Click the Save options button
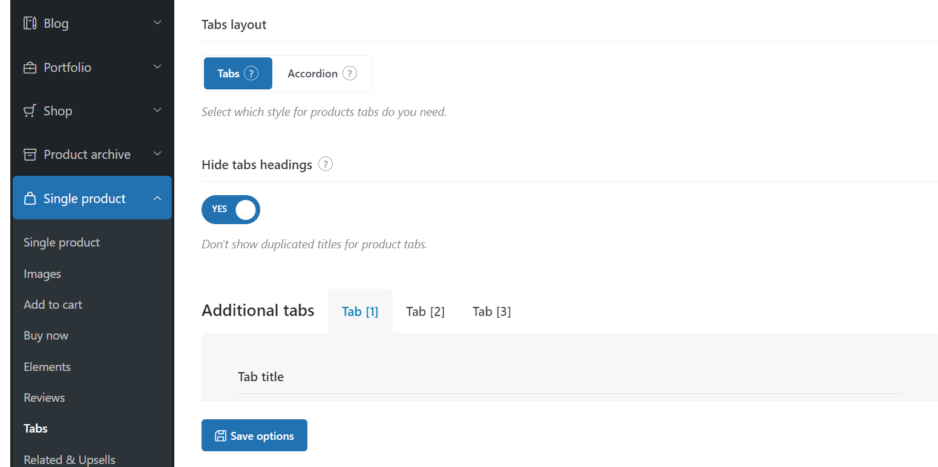 click(254, 436)
